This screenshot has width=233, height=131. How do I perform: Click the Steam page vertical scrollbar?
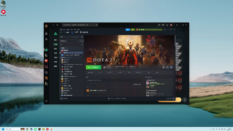click(x=175, y=40)
